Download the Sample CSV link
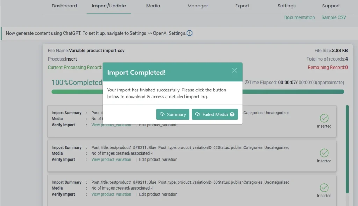Image resolution: width=358 pixels, height=206 pixels. pos(334,17)
